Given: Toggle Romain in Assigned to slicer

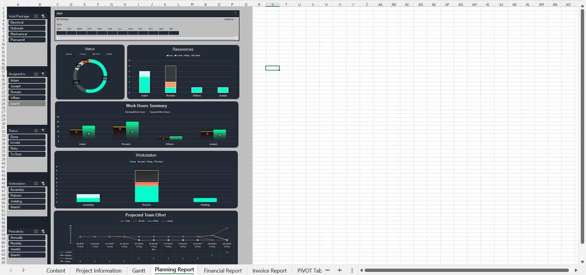Looking at the screenshot, I should [x=27, y=92].
